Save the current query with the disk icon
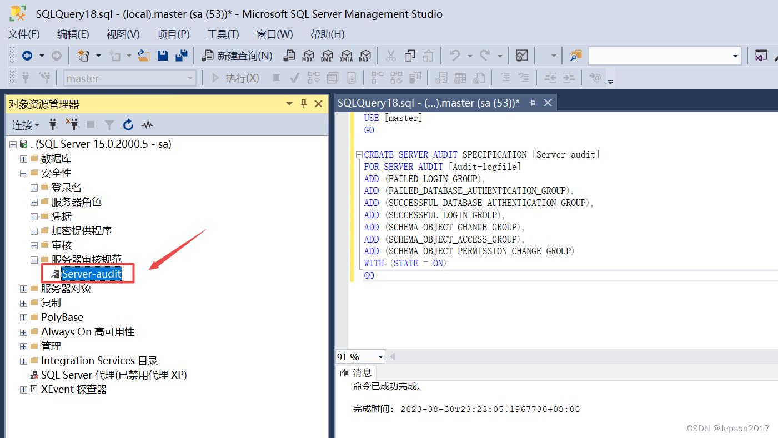Screen dimensions: 778x438 click(163, 56)
